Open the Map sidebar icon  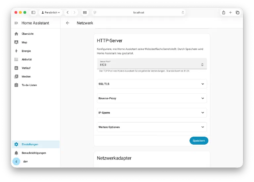pyautogui.click(x=16, y=42)
